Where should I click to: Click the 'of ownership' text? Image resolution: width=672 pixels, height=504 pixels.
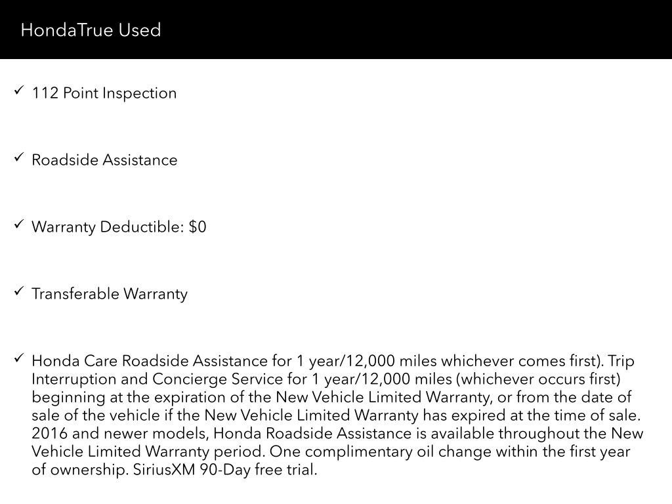coord(79,470)
